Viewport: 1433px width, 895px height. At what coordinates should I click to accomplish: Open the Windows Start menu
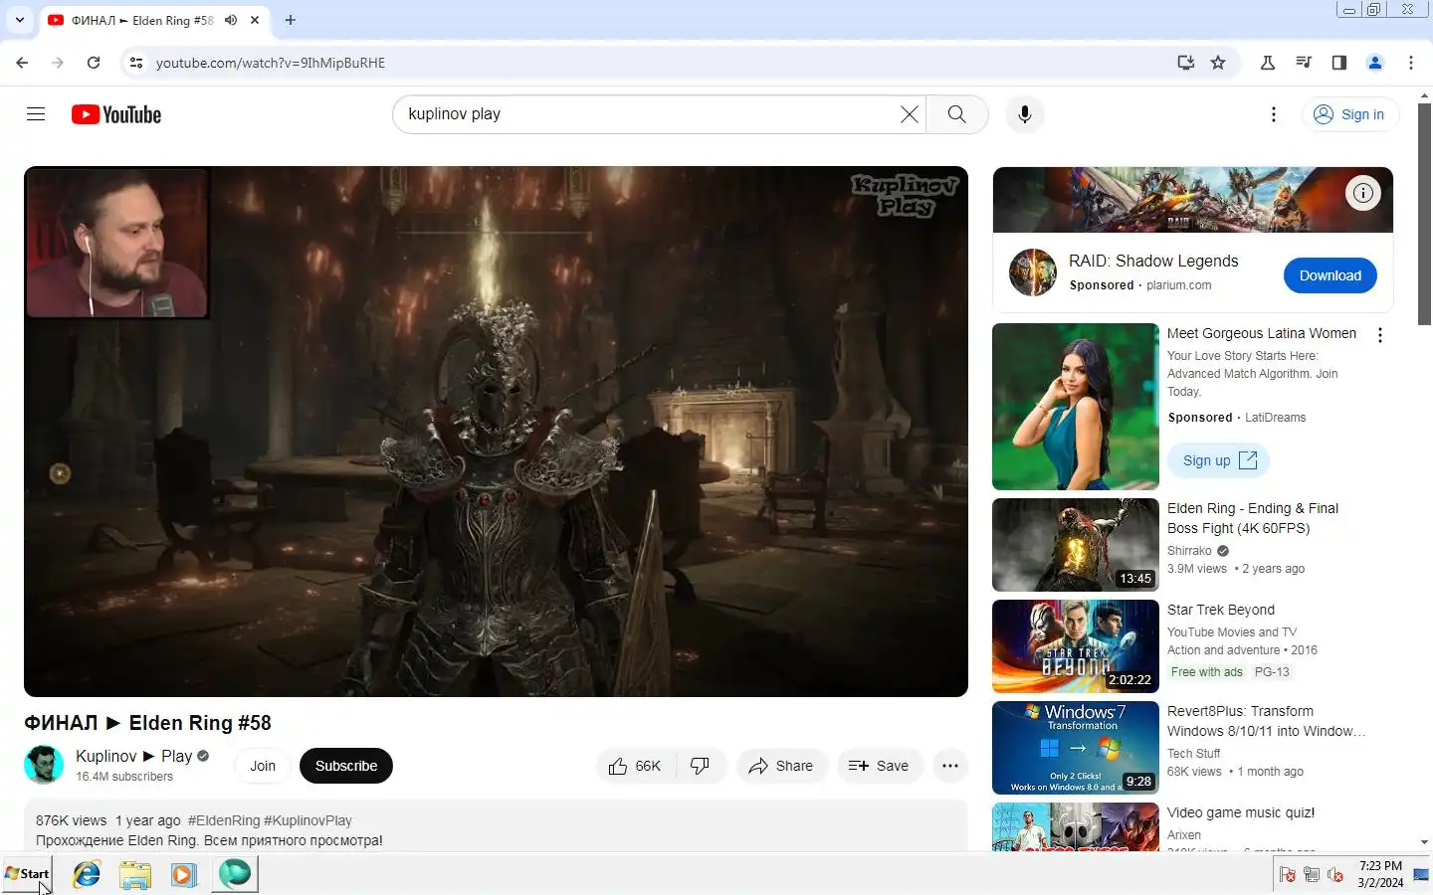pyautogui.click(x=27, y=874)
